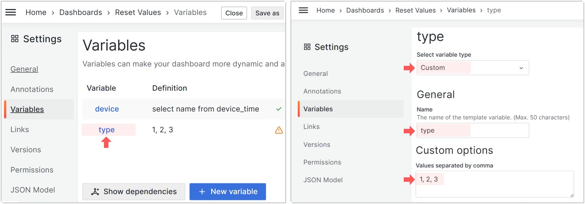Click the Values separated by comma textarea
The image size is (585, 204).
click(x=494, y=184)
